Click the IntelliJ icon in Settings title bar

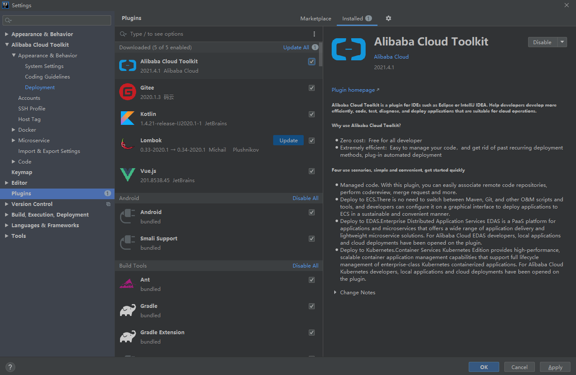pos(6,5)
